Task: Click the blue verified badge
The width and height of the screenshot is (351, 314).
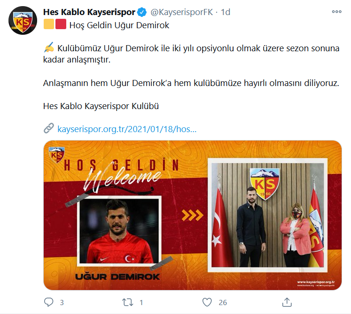Action: click(x=142, y=12)
